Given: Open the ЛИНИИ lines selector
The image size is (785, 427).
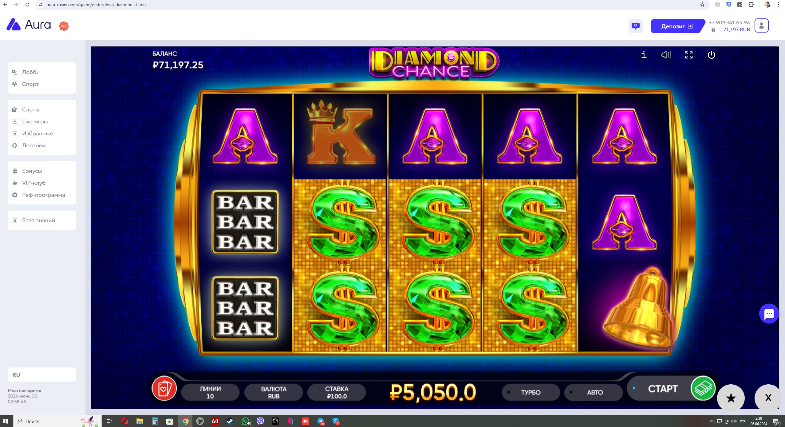Looking at the screenshot, I should point(210,392).
